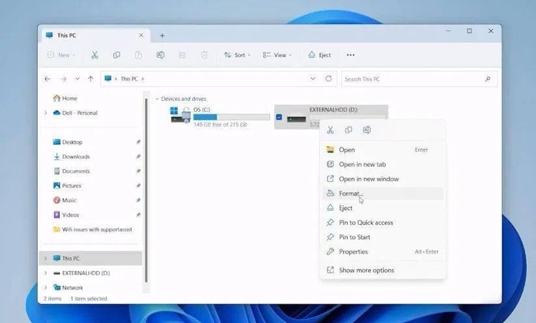
Task: Open the Recent locations chevron
Action: pyautogui.click(x=78, y=79)
